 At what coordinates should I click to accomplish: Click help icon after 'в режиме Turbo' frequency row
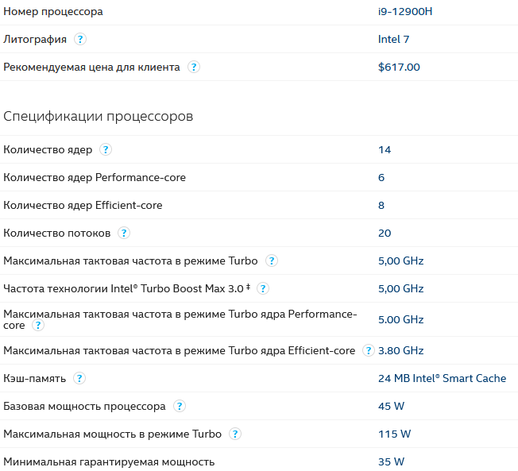click(272, 261)
